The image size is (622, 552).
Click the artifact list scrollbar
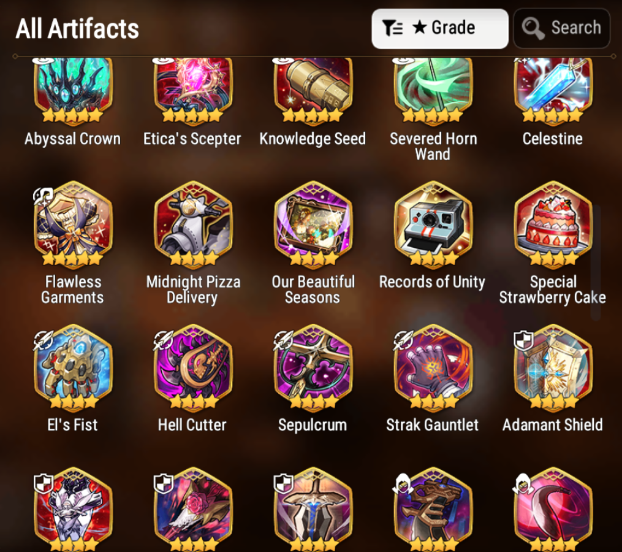pos(596,262)
